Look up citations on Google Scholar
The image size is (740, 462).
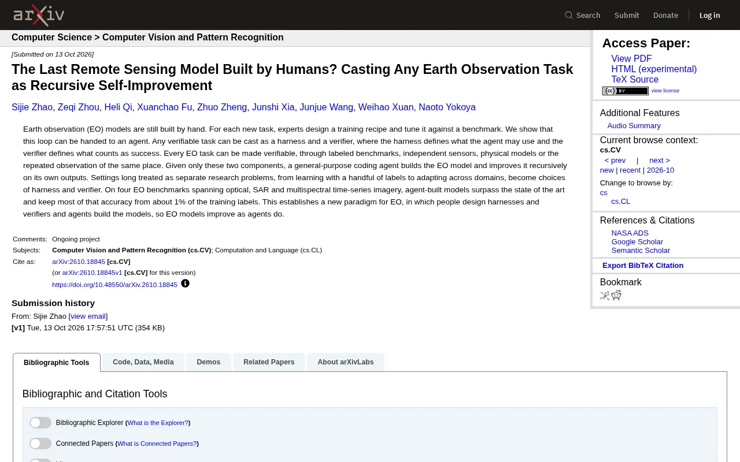coord(637,242)
